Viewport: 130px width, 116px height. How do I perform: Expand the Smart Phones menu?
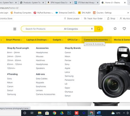click(14, 40)
